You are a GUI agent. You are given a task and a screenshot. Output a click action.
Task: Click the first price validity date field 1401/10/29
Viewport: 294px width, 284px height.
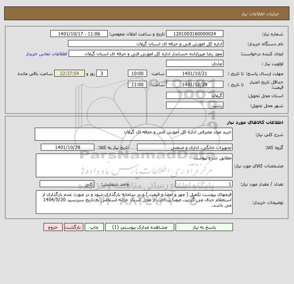click(x=195, y=84)
